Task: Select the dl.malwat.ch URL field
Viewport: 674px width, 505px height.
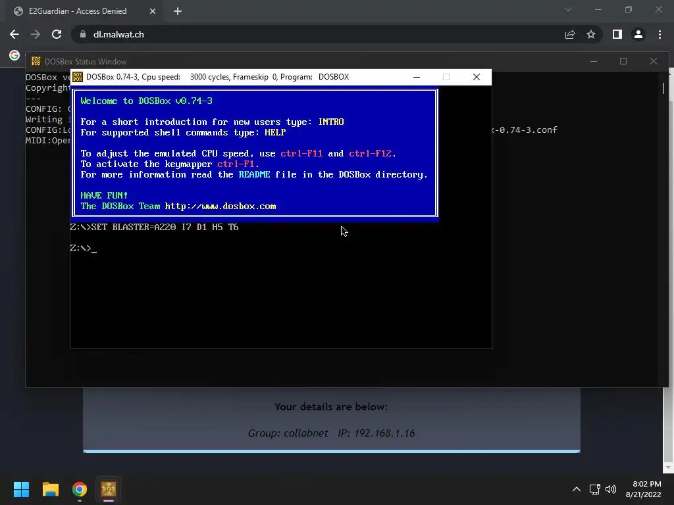Action: 318,34
